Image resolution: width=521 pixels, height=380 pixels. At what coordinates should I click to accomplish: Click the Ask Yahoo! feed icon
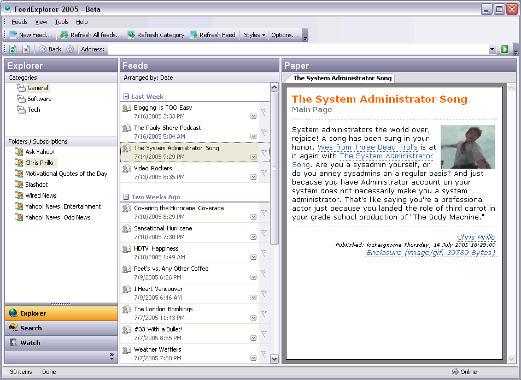19,152
